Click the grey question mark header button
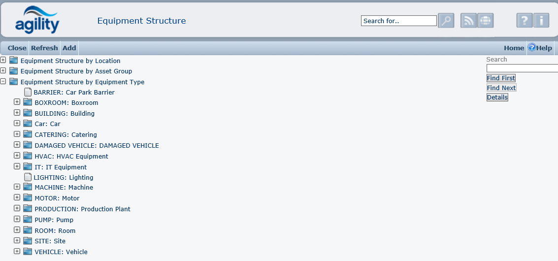Screen dimensions: 558x261 click(525, 21)
